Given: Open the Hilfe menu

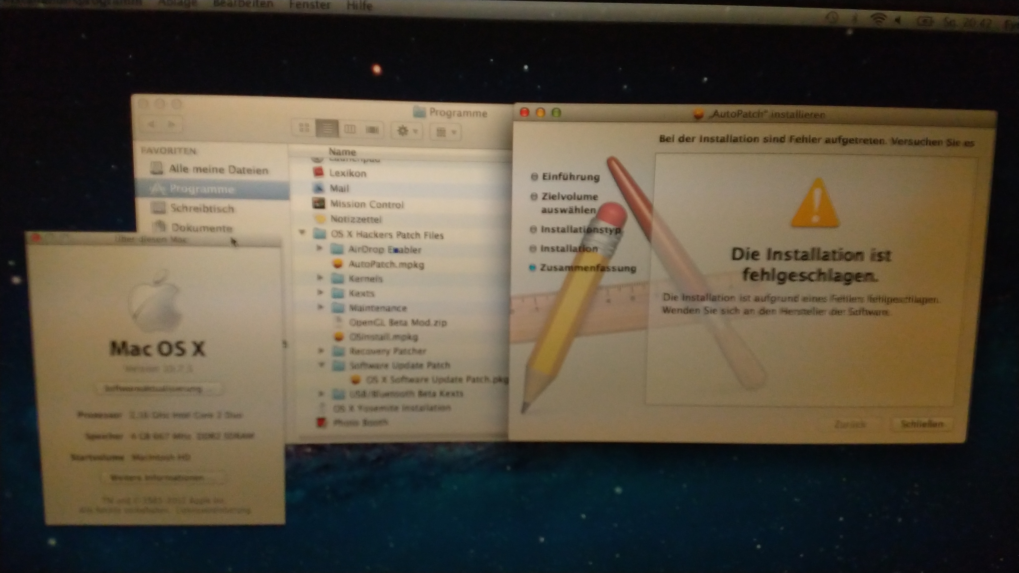Looking at the screenshot, I should coord(359,6).
